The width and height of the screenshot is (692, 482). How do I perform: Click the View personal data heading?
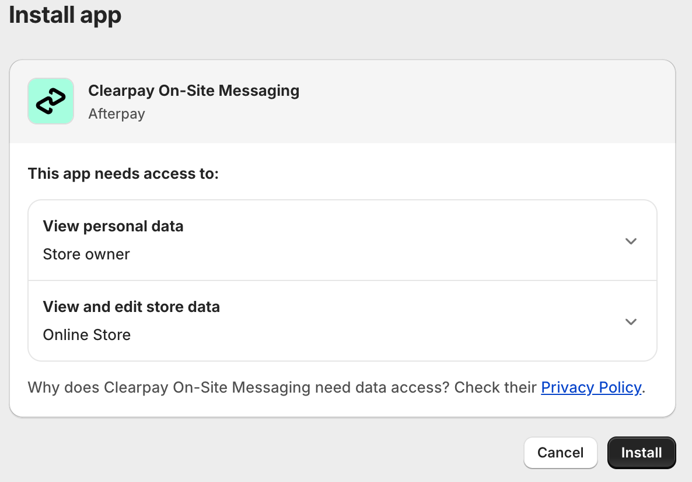tap(113, 226)
